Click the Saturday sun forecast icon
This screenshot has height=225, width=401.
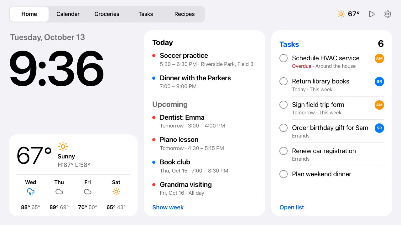116,192
